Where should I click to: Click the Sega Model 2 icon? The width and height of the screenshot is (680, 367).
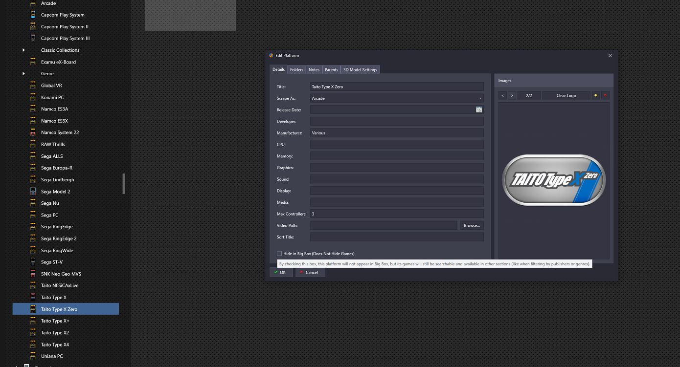[33, 192]
